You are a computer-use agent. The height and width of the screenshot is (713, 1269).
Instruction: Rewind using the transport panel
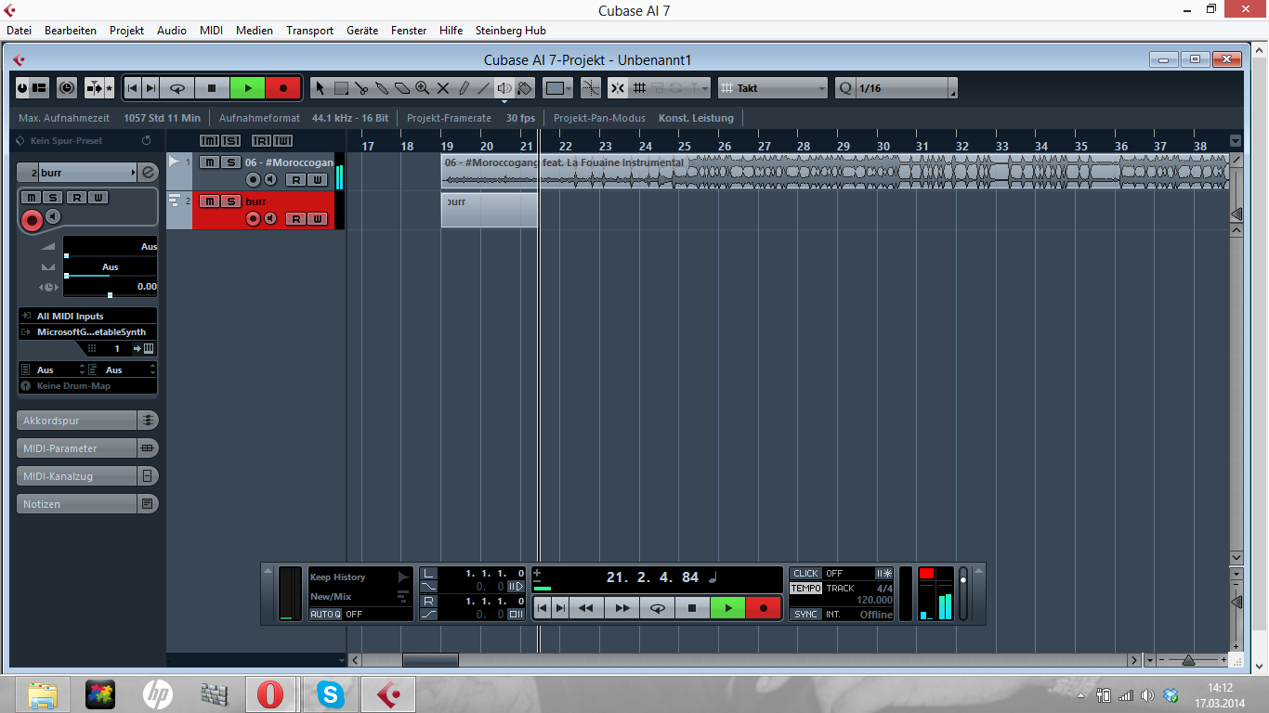[586, 608]
